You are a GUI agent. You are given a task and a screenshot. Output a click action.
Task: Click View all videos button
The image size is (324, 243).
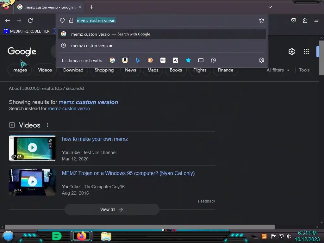click(112, 209)
